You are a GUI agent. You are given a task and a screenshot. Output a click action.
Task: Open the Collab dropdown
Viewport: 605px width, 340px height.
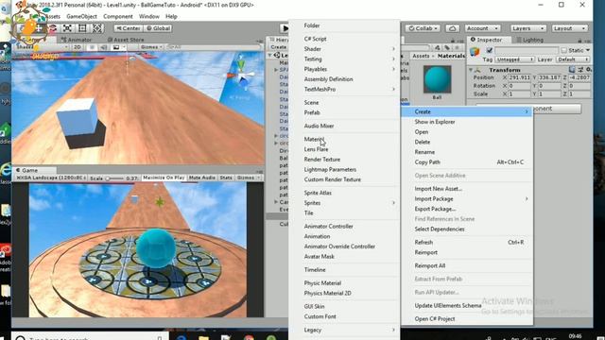click(x=423, y=28)
